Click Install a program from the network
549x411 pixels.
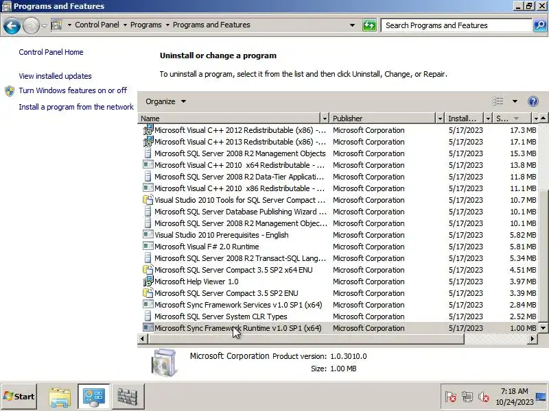tap(76, 107)
